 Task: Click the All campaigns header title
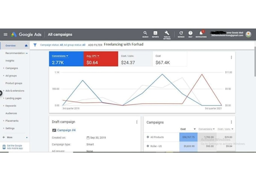coord(60,35)
